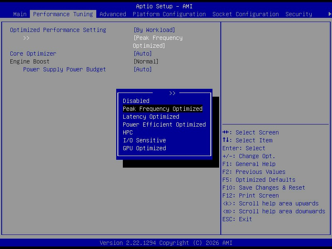Screen dimensions: 332x249
Task: Click the F12: Print Screen hint
Action: [251, 195]
